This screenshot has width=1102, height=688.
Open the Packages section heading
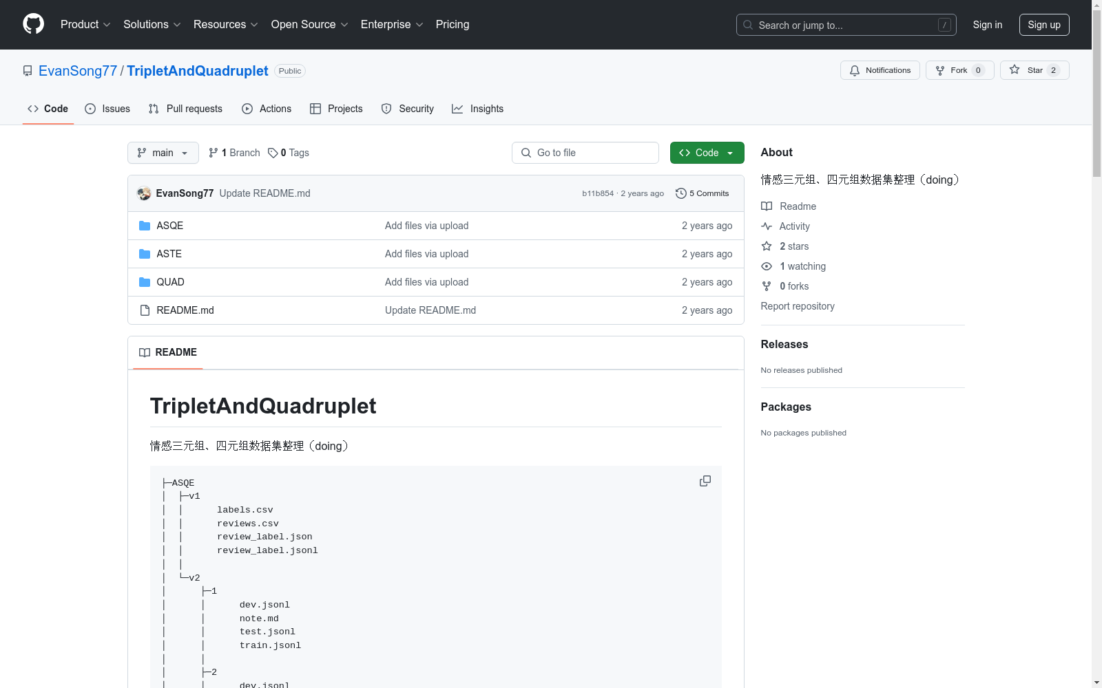(x=786, y=407)
